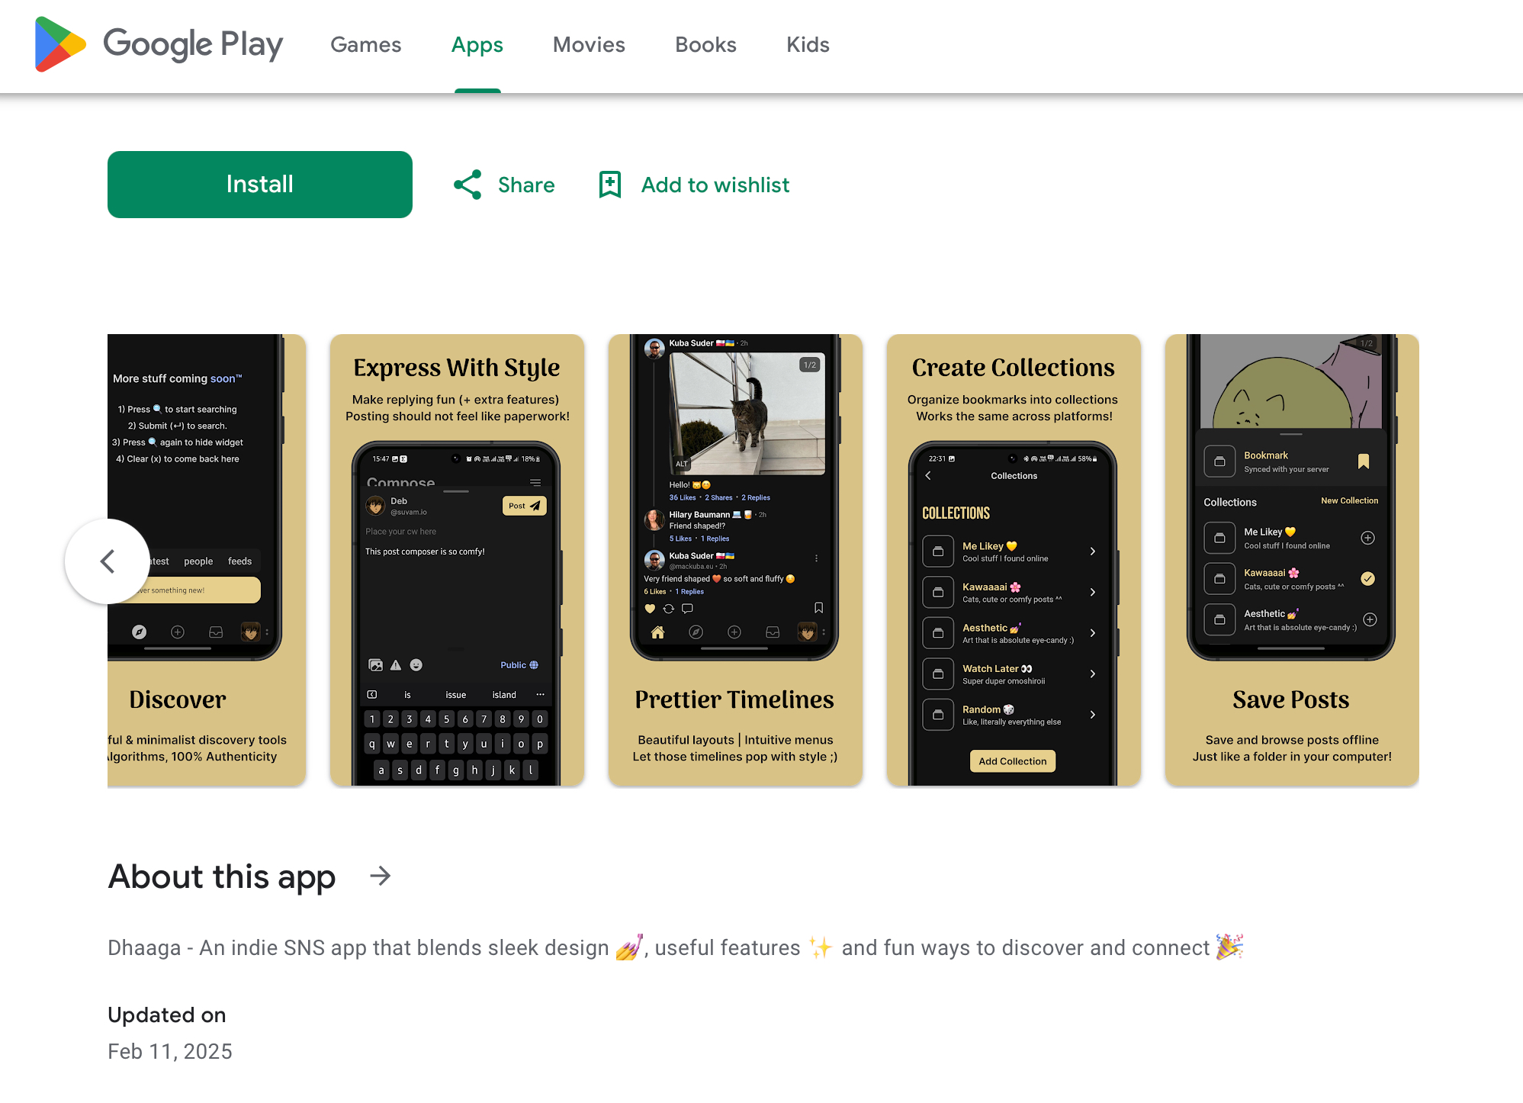Image resolution: width=1523 pixels, height=1103 pixels.
Task: Click the About this app arrow
Action: tap(380, 876)
